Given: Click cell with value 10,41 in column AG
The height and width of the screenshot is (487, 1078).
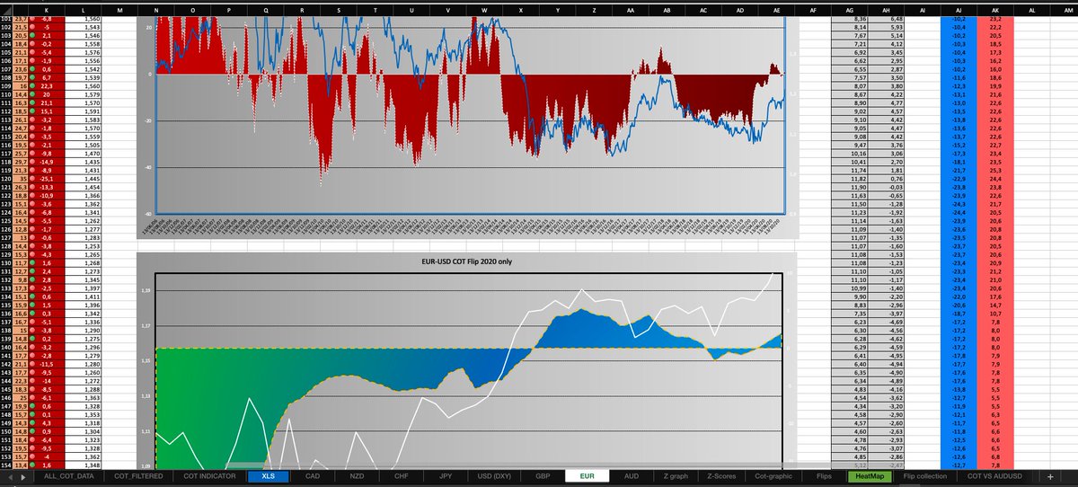Looking at the screenshot, I should click(x=850, y=162).
